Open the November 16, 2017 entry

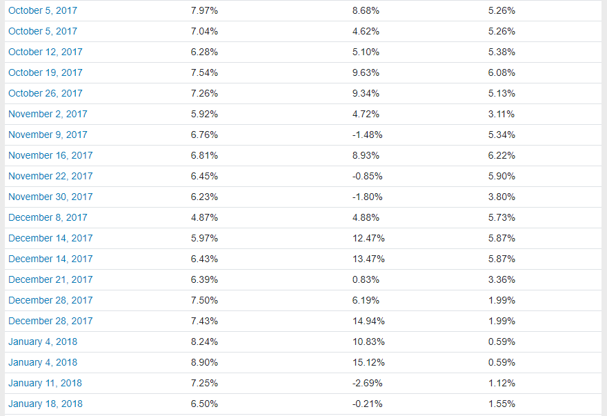point(50,155)
